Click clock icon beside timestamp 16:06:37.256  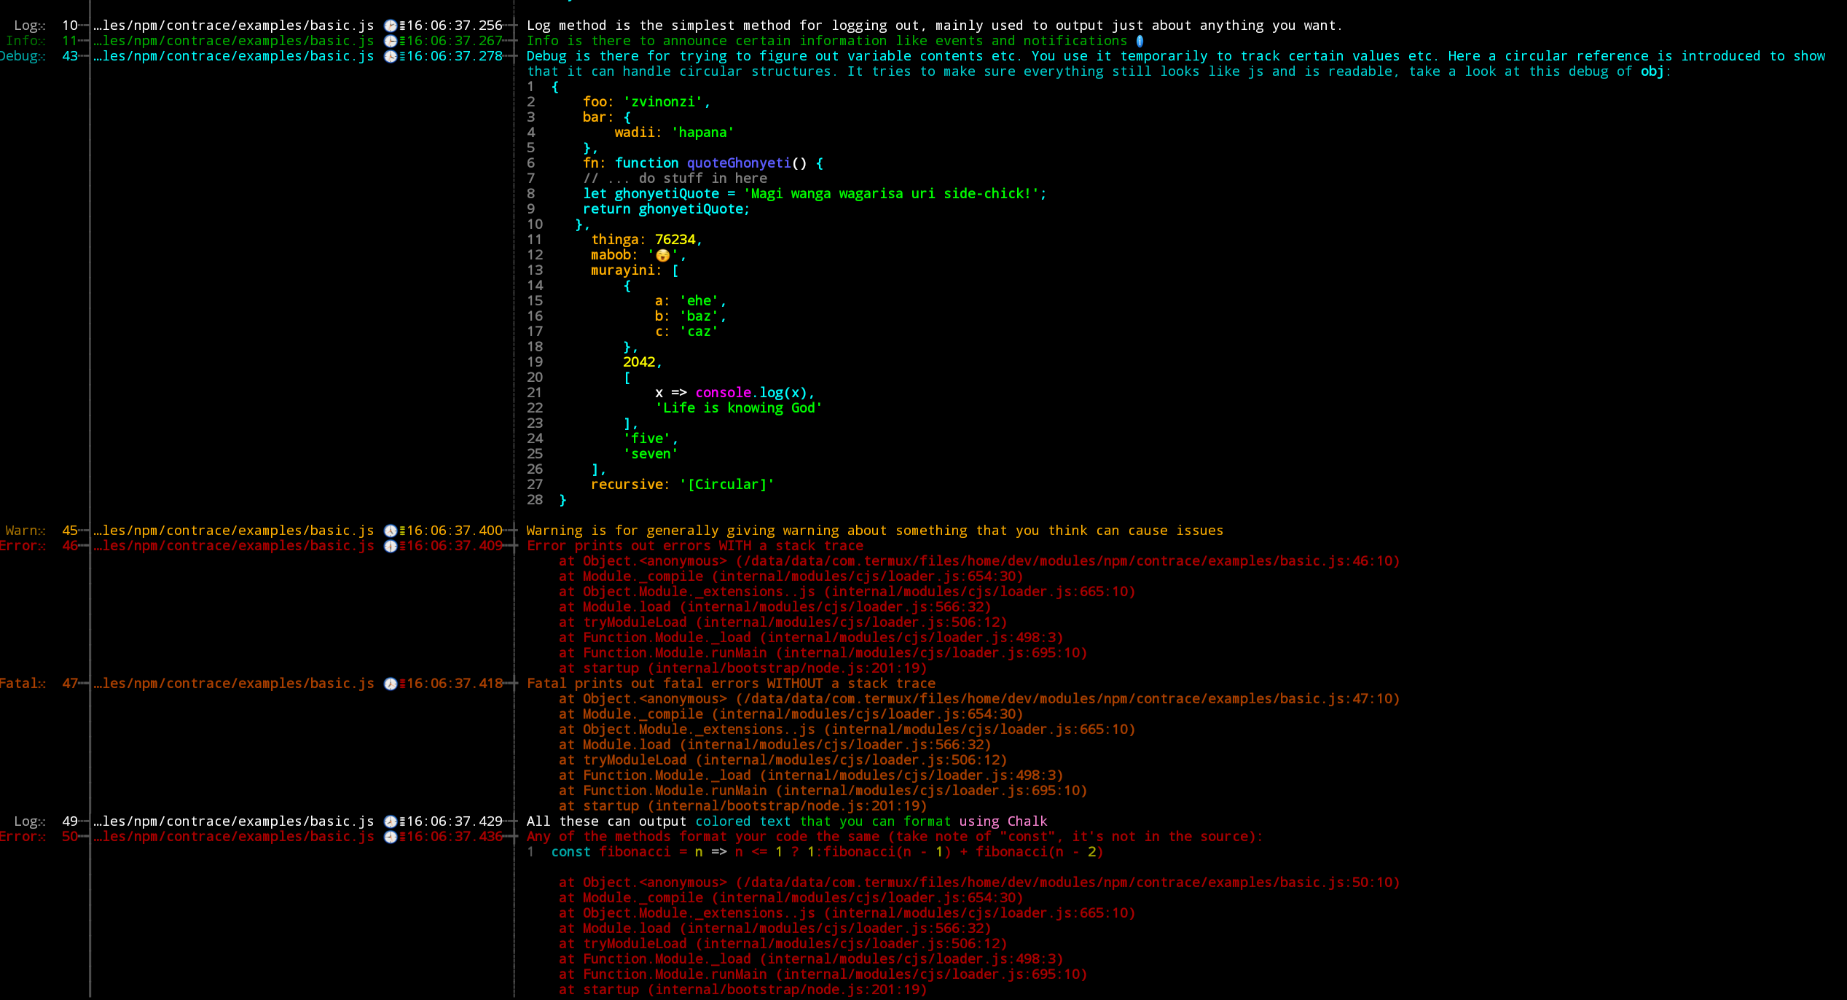pyautogui.click(x=391, y=26)
